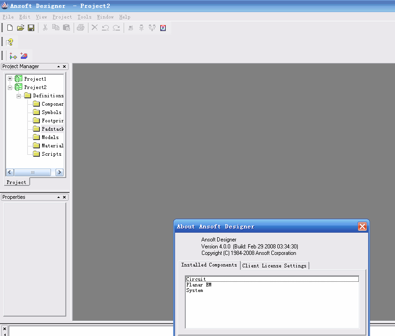Collapse the Properties panel with its arrow
This screenshot has height=336, width=395.
(x=58, y=197)
